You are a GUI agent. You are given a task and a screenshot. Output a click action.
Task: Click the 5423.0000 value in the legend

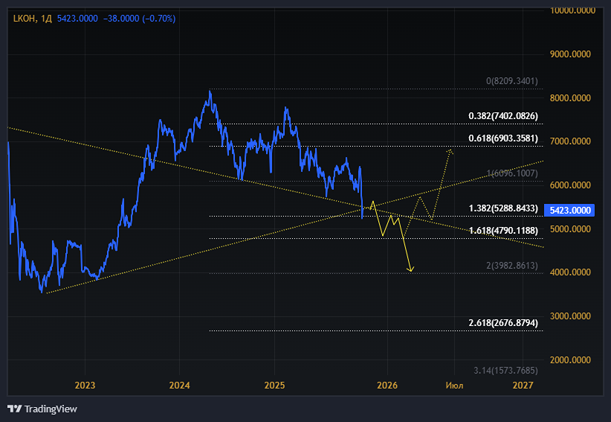tap(77, 19)
